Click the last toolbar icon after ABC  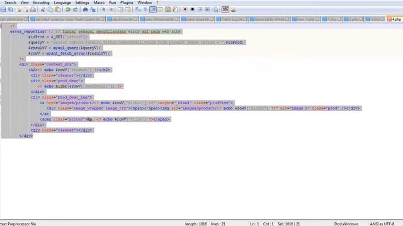[233, 10]
